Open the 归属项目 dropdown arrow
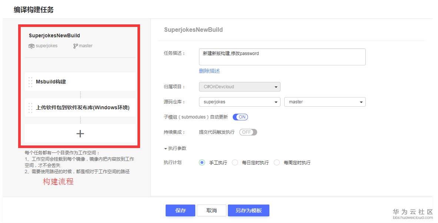 pos(275,86)
